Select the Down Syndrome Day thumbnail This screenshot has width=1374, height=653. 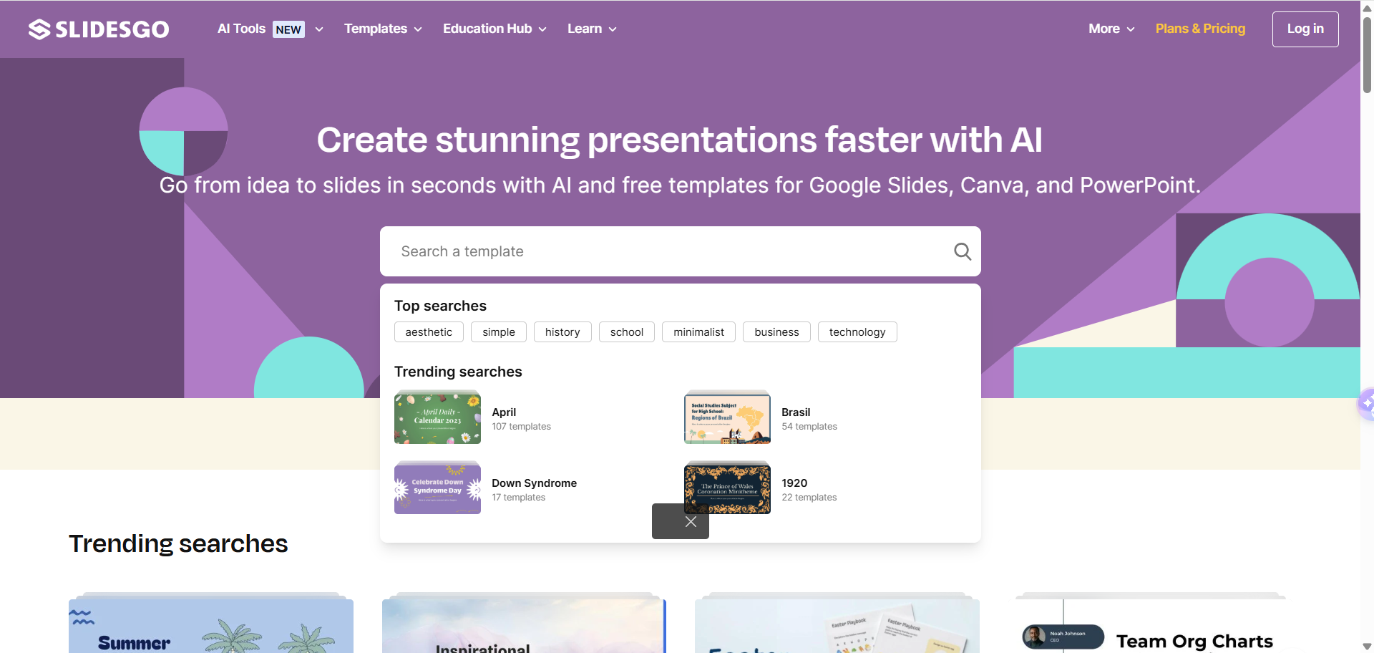[437, 488]
